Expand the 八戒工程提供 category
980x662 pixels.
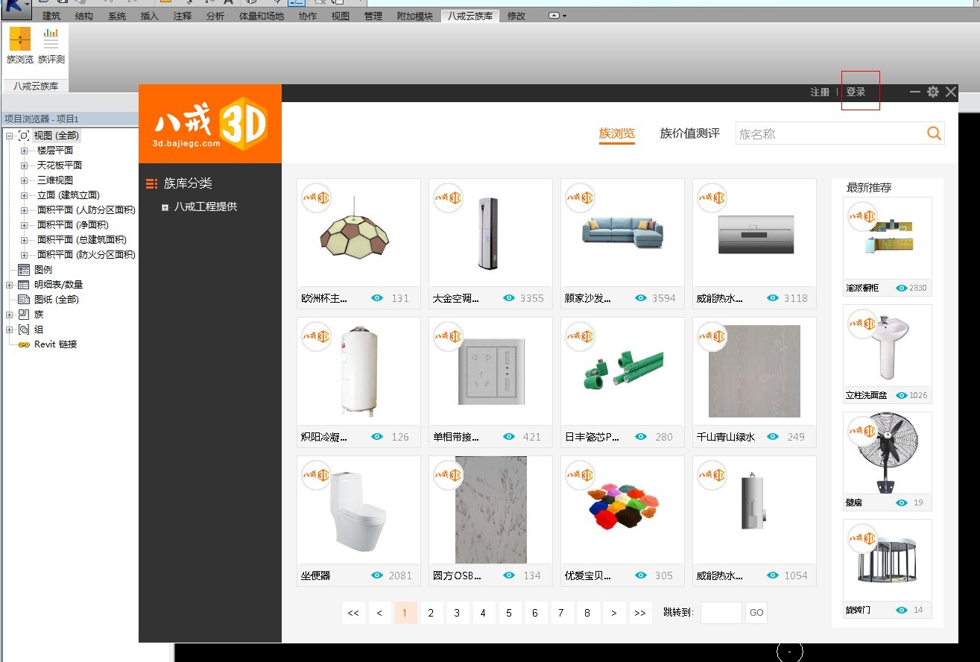[165, 207]
